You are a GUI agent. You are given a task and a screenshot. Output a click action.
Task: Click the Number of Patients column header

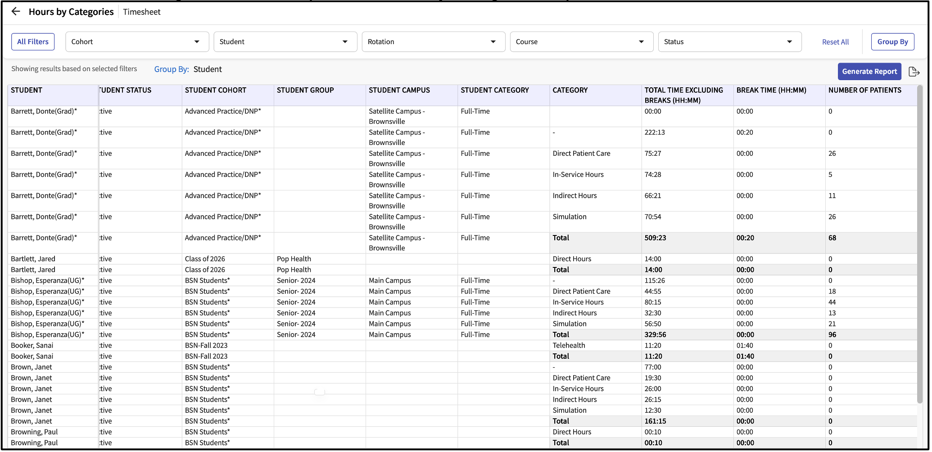click(864, 90)
